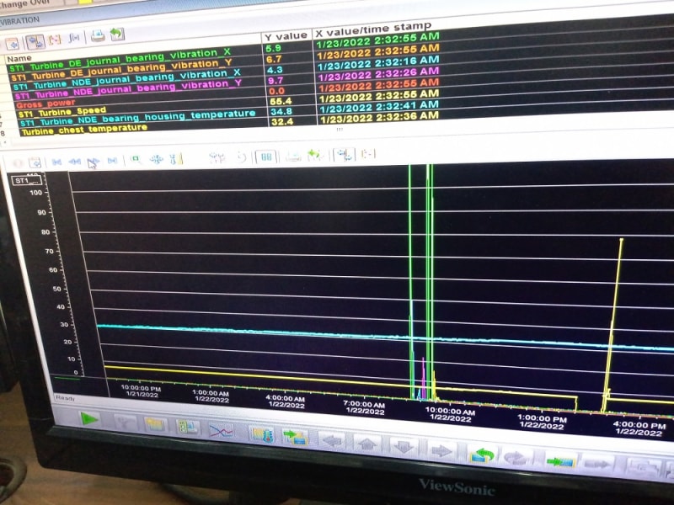Click the gray right arrow after the down arrow
674x505 pixels.
click(x=441, y=451)
